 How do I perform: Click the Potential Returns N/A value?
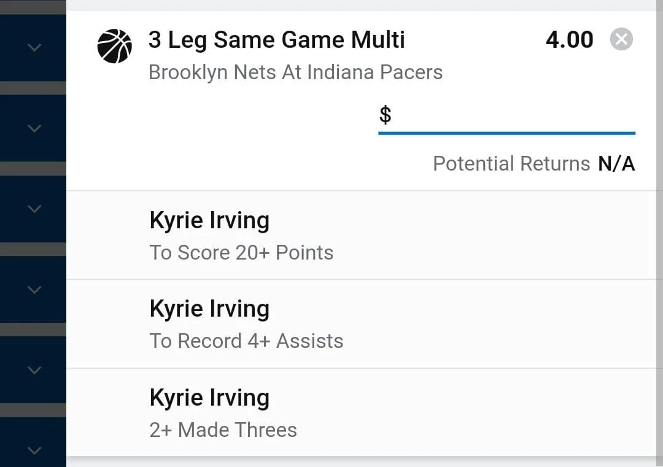pyautogui.click(x=616, y=164)
